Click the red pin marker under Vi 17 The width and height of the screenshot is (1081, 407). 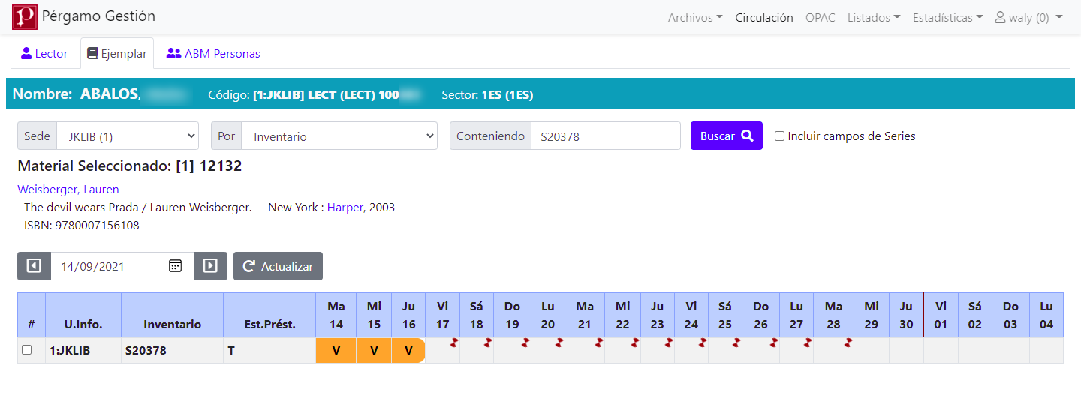453,343
